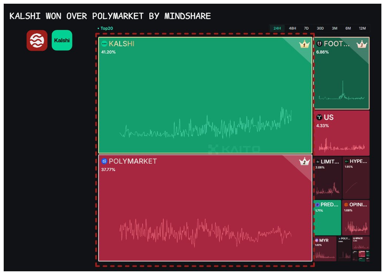This screenshot has height=275, width=385.
Task: Click the rank 3 crown on the FOOT... tile
Action: pyautogui.click(x=361, y=44)
